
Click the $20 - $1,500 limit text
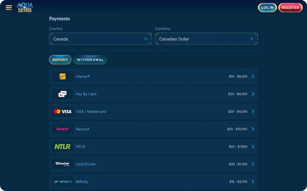pyautogui.click(x=238, y=164)
